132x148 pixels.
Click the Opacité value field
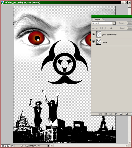[x=129, y=23]
